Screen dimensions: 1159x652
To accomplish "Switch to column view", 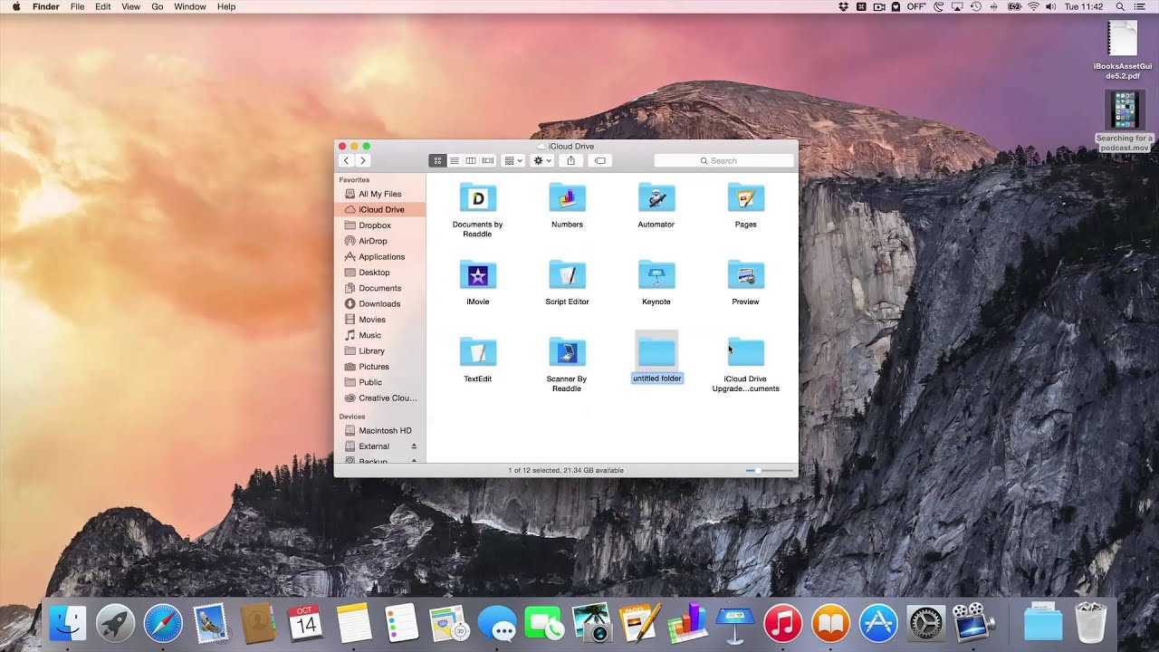I will click(471, 160).
